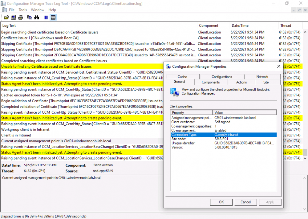Click details pane scroll up arrow
The width and height of the screenshot is (308, 219).
305,178
